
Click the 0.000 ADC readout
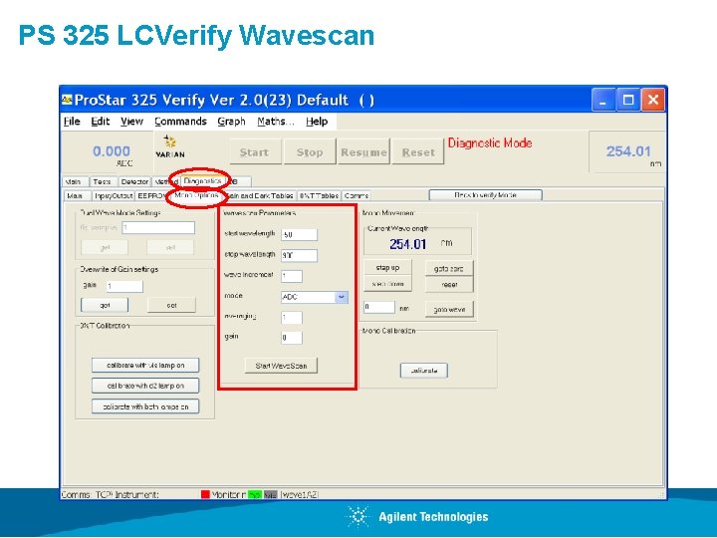[112, 151]
